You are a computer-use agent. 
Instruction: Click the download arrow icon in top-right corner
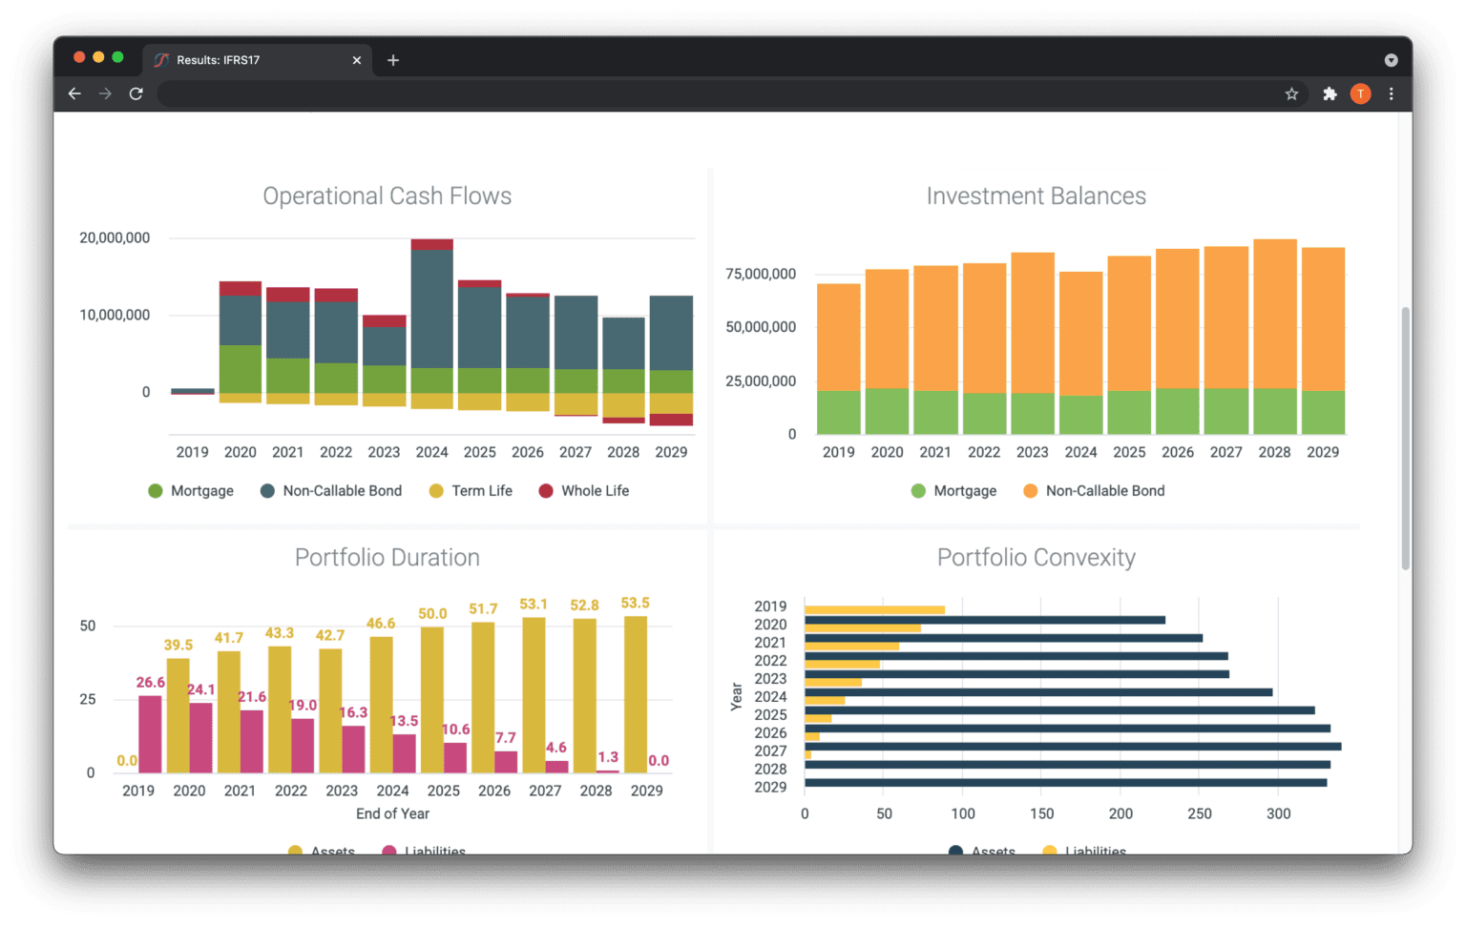point(1391,59)
